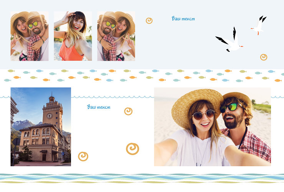Open the tower building photo
This screenshot has width=284, height=192.
coord(41,127)
